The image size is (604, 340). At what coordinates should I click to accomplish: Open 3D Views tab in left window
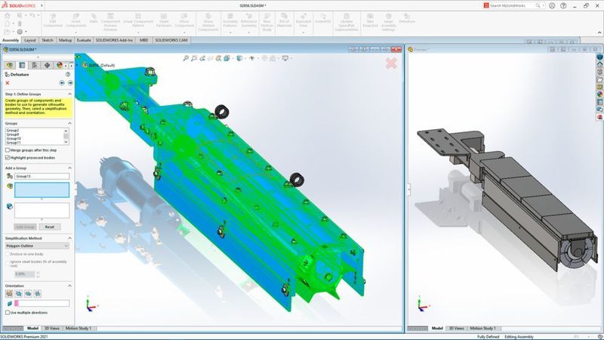tap(52, 329)
